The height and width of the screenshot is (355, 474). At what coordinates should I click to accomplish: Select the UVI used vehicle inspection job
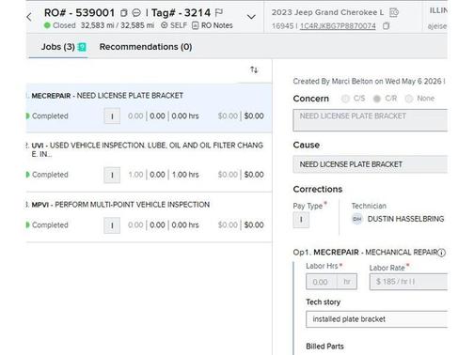149,162
